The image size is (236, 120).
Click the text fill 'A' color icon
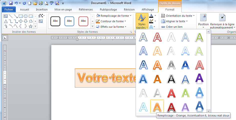151,16
